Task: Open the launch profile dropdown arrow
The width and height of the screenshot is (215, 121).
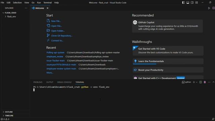Action: 197,82
